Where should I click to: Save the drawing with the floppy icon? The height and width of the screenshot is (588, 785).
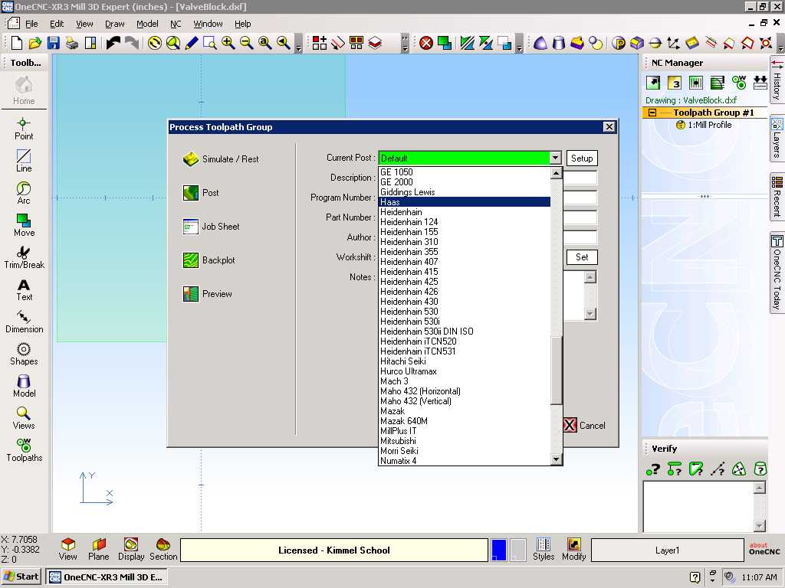[54, 43]
